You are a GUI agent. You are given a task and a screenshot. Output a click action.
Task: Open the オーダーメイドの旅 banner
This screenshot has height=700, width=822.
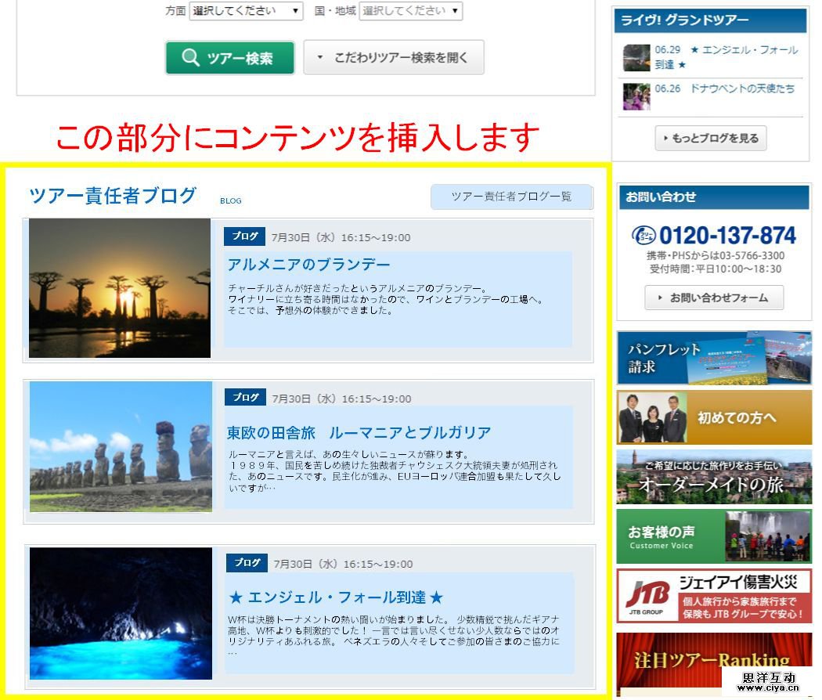[x=713, y=477]
